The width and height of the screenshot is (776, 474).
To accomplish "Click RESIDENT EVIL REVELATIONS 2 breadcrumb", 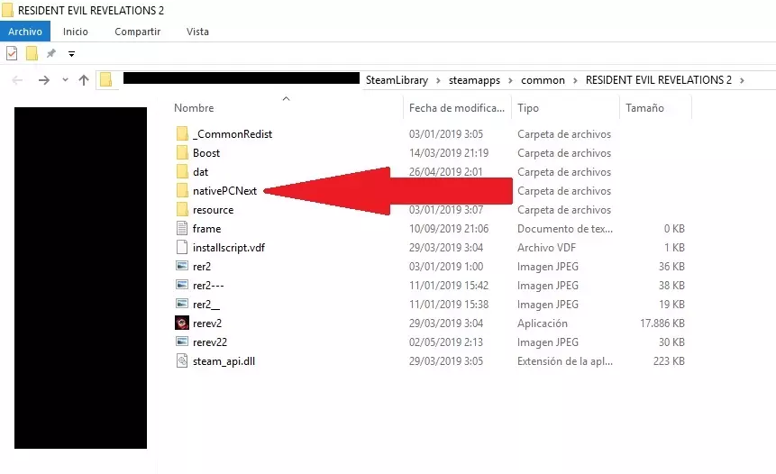I will coord(659,80).
